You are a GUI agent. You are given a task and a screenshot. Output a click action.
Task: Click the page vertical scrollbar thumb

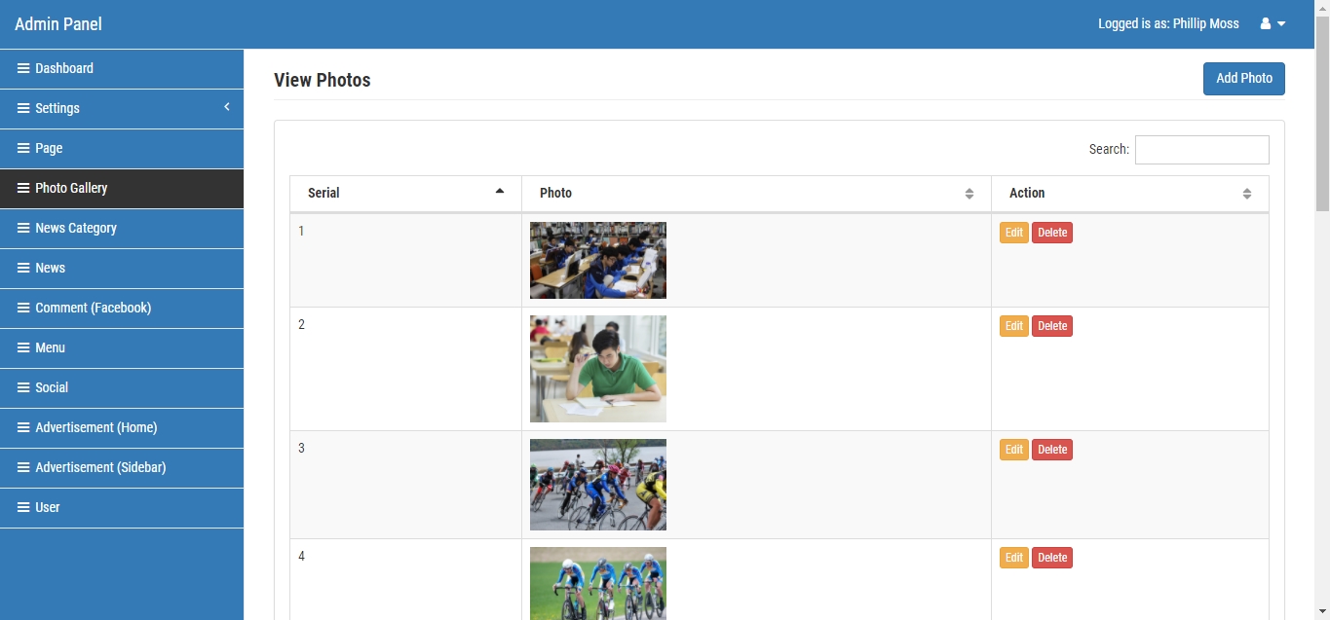[1322, 113]
